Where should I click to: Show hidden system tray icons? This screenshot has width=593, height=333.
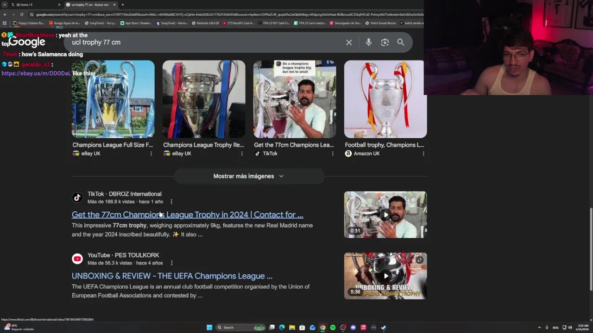click(x=539, y=327)
